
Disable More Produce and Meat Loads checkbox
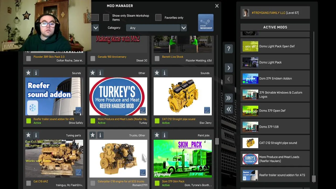tap(93, 121)
